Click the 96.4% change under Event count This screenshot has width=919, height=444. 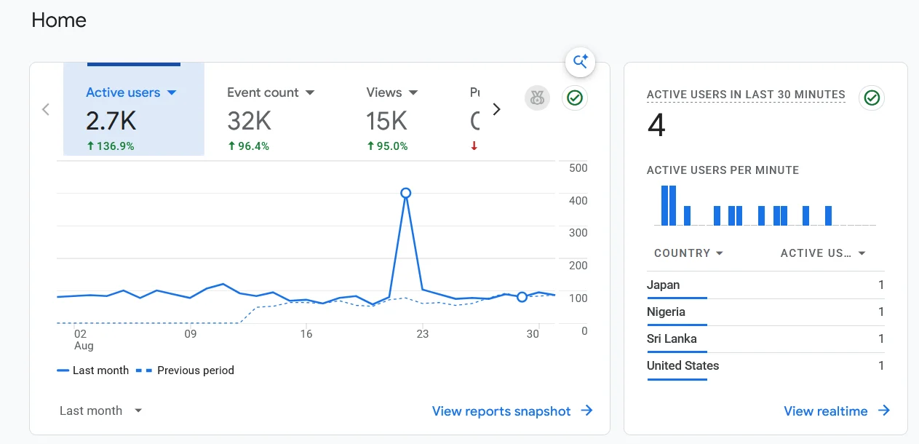point(248,146)
